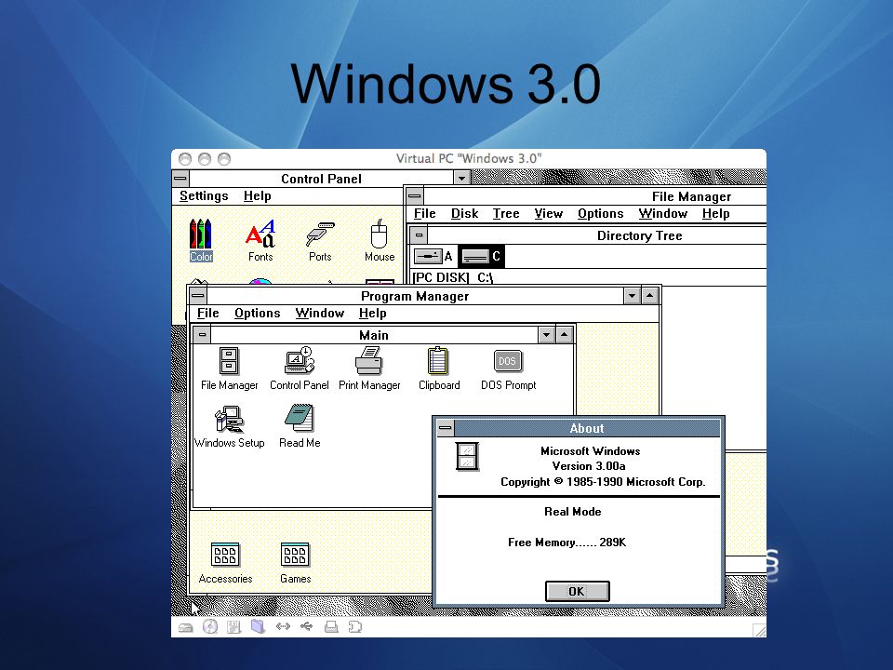
Task: Click the red close button of Virtual PC window
Action: [x=184, y=159]
